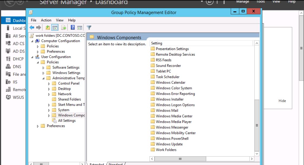Open Dashboard in Server Manager sidebar
Screen dimensions: 304x165
pos(14,20)
